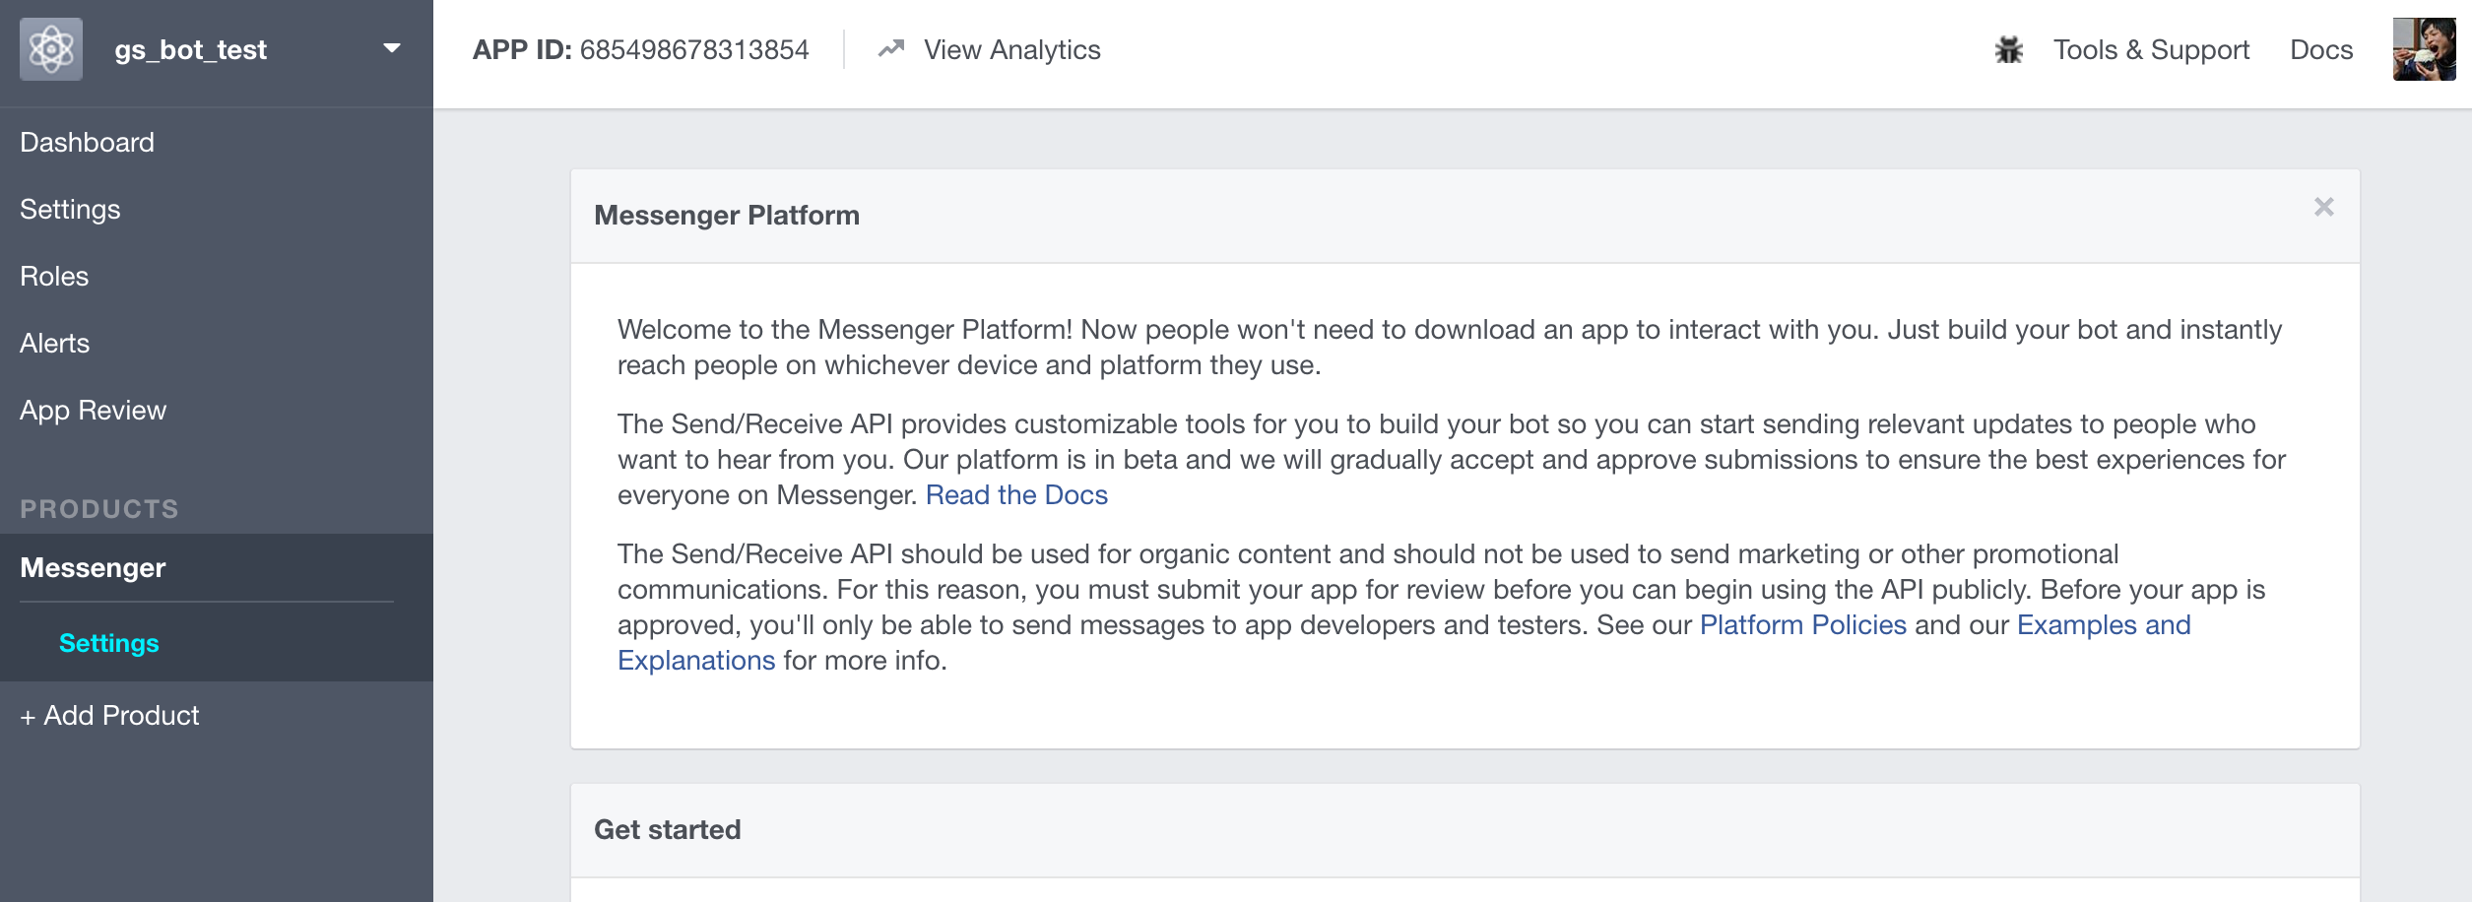Open the app switcher dropdown arrow
Screen dimensions: 2472x902
click(392, 48)
